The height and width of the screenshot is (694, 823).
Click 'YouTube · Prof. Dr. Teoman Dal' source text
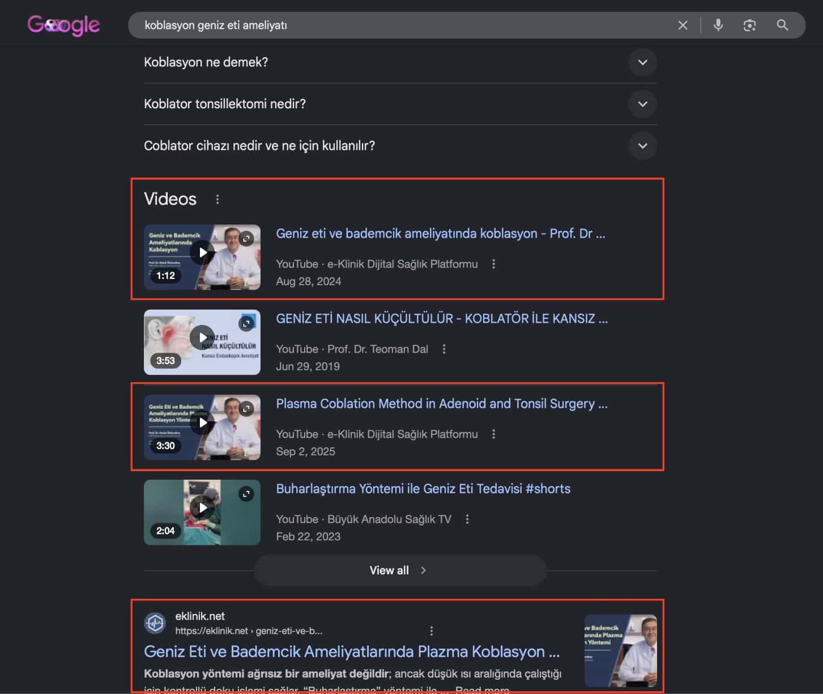(x=352, y=349)
